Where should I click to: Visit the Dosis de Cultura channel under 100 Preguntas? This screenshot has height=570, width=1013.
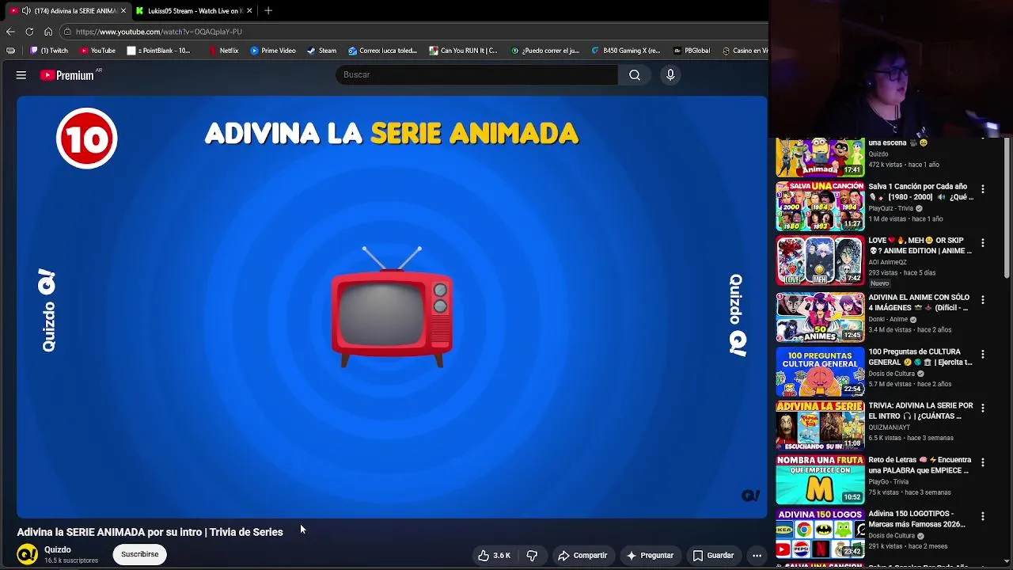pos(892,374)
